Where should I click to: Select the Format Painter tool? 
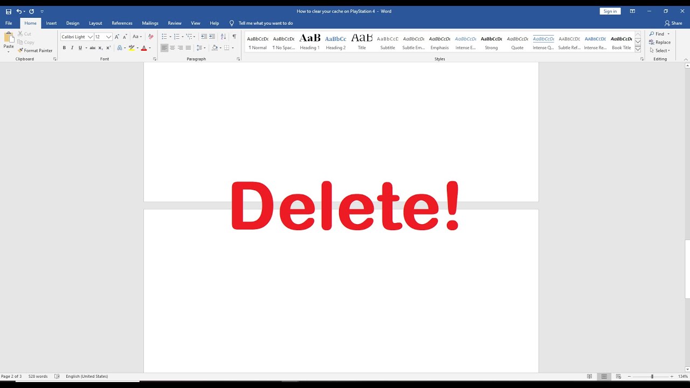[35, 51]
